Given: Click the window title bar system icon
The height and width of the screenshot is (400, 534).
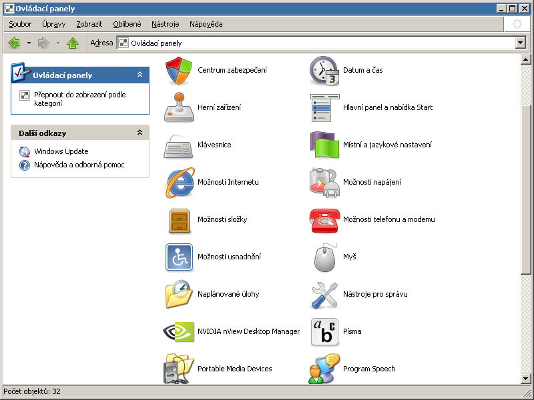Looking at the screenshot, I should coord(9,9).
